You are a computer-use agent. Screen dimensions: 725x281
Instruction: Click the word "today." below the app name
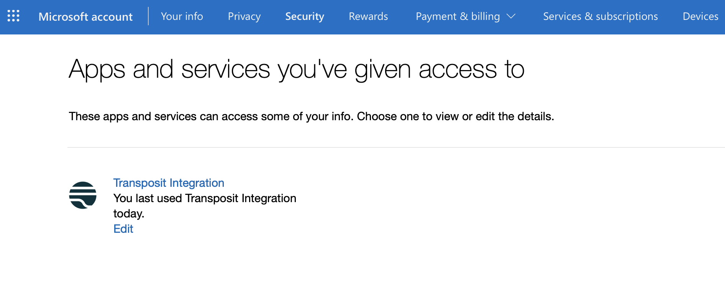pos(129,214)
